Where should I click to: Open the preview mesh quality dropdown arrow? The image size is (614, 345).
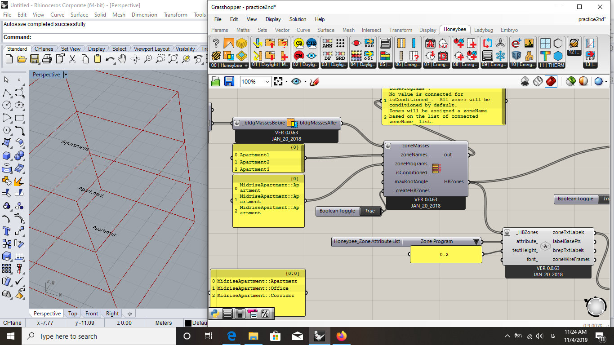(x=606, y=82)
